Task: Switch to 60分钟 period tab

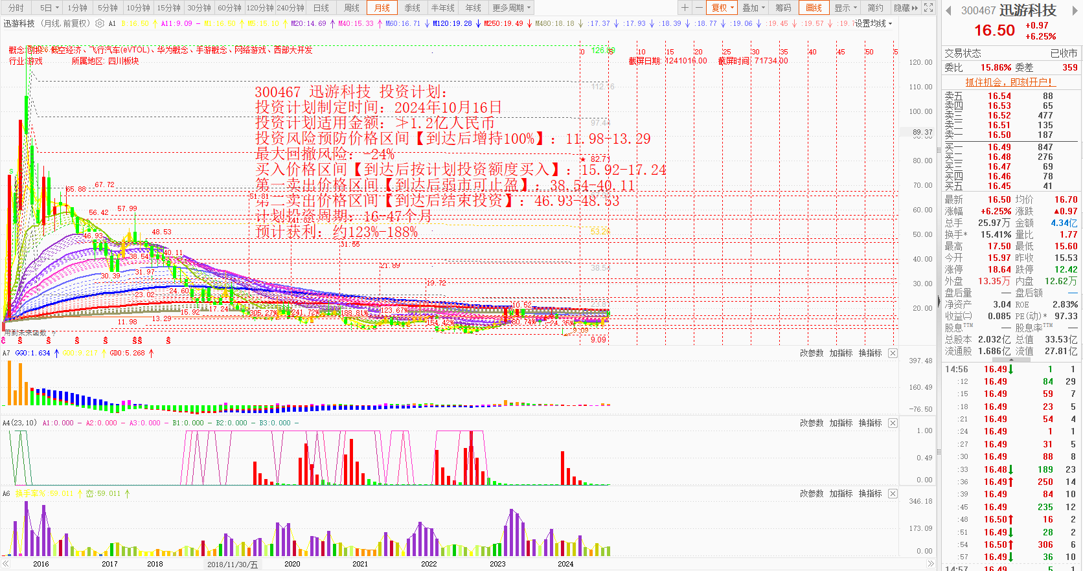Action: (229, 8)
